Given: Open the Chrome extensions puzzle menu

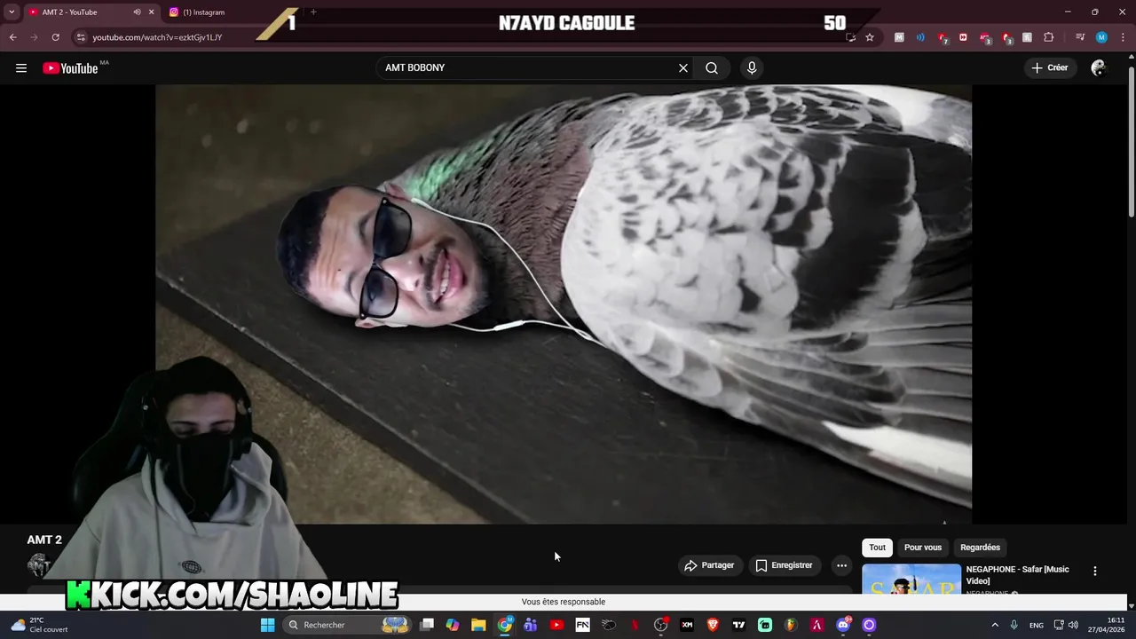Looking at the screenshot, I should click(1048, 37).
